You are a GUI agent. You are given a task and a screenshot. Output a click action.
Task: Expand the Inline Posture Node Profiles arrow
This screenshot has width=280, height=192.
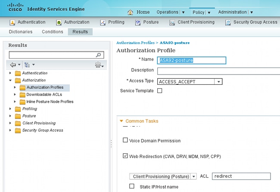(15, 102)
